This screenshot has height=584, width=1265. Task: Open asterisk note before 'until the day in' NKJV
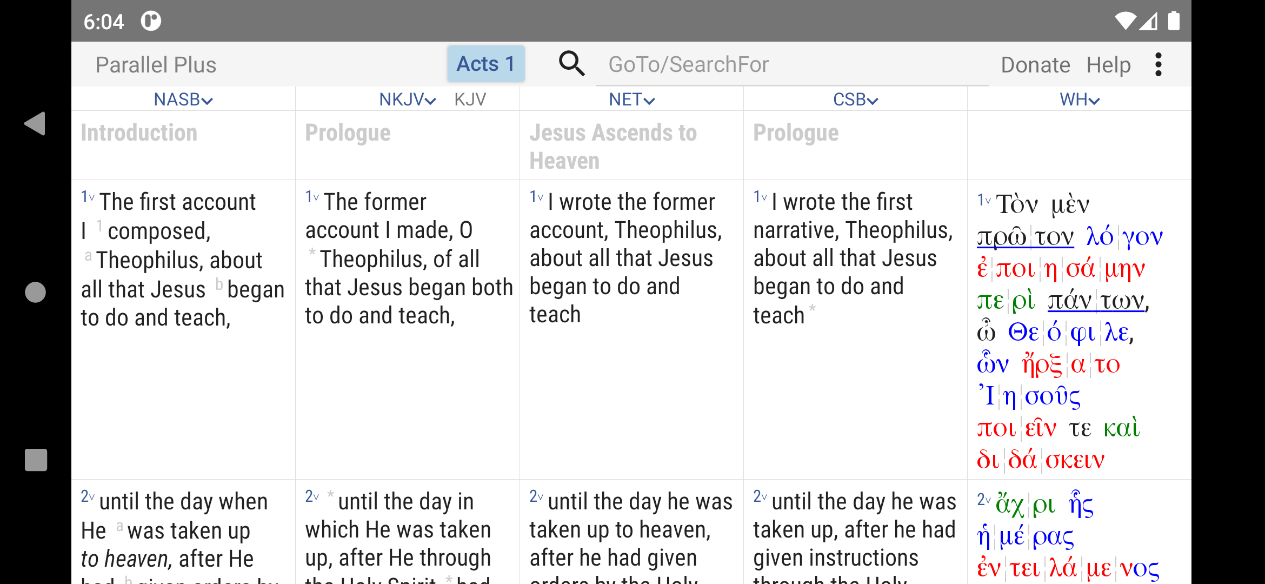tap(331, 494)
